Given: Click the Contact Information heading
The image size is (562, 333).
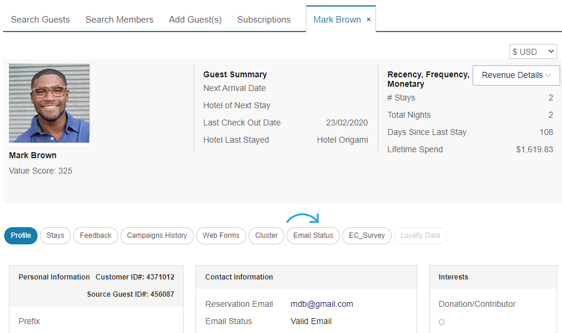Looking at the screenshot, I should [239, 277].
